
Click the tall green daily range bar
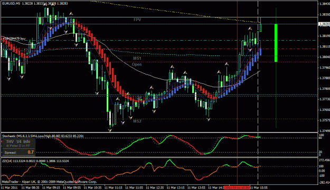[276, 43]
